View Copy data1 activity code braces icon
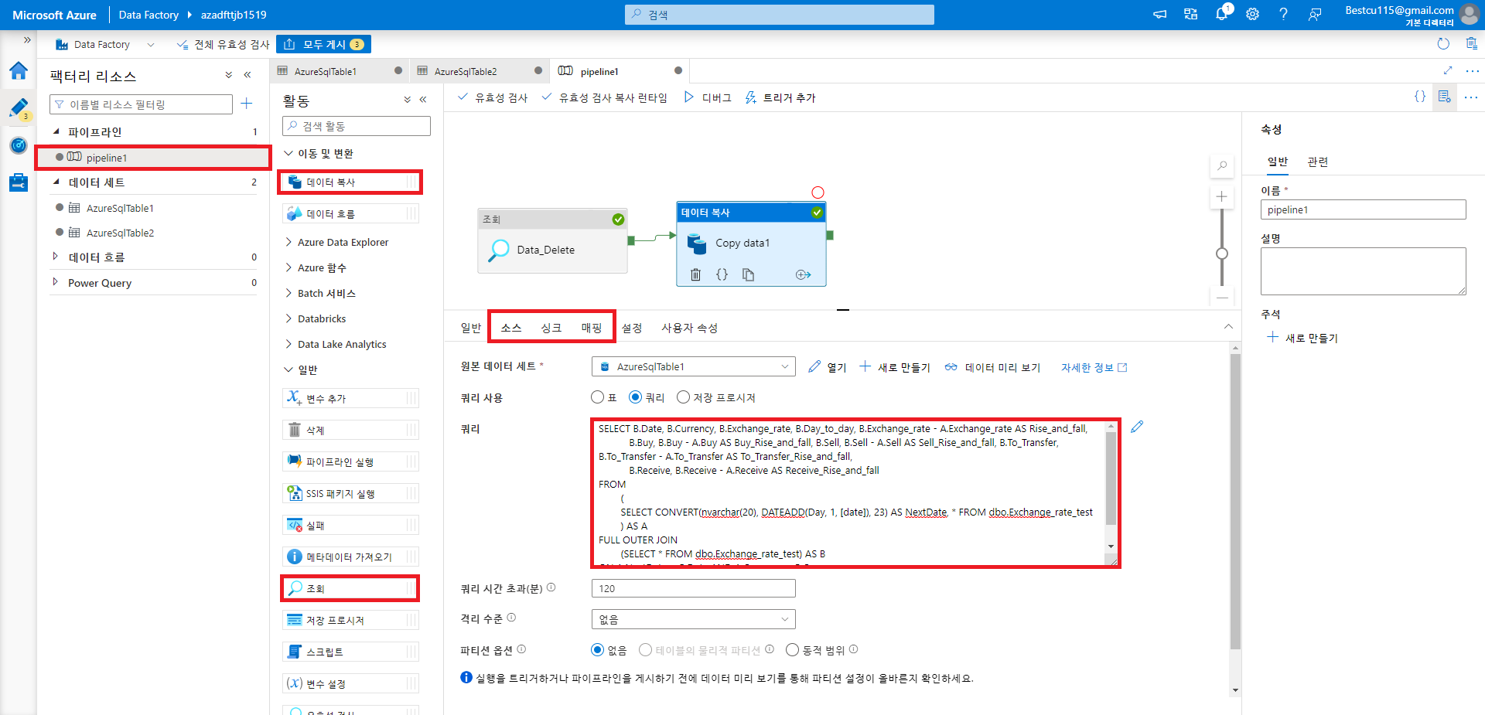This screenshot has width=1485, height=715. tap(722, 274)
